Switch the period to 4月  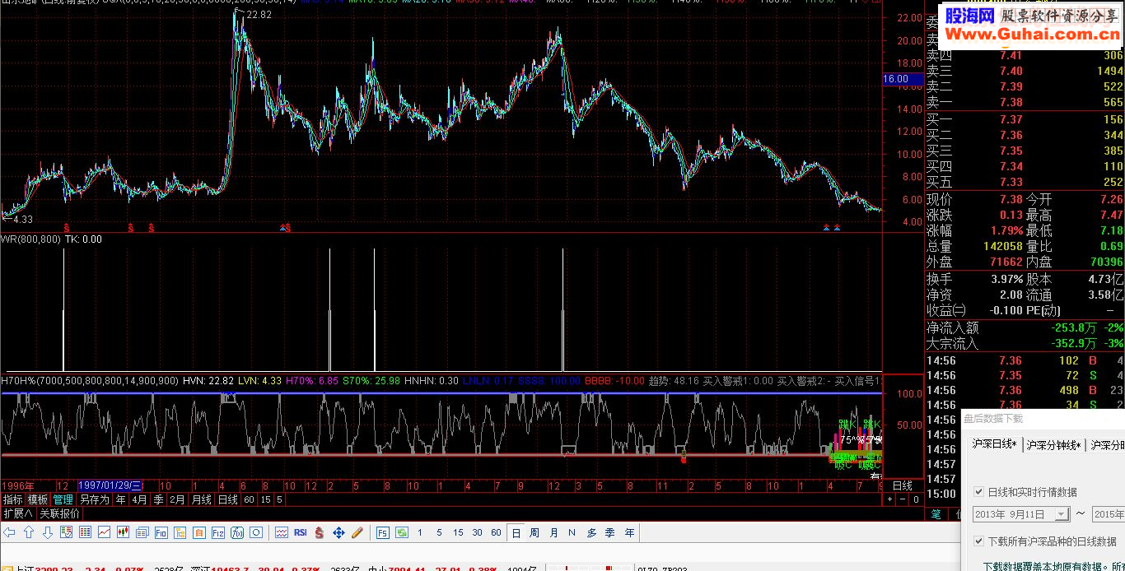tap(140, 499)
